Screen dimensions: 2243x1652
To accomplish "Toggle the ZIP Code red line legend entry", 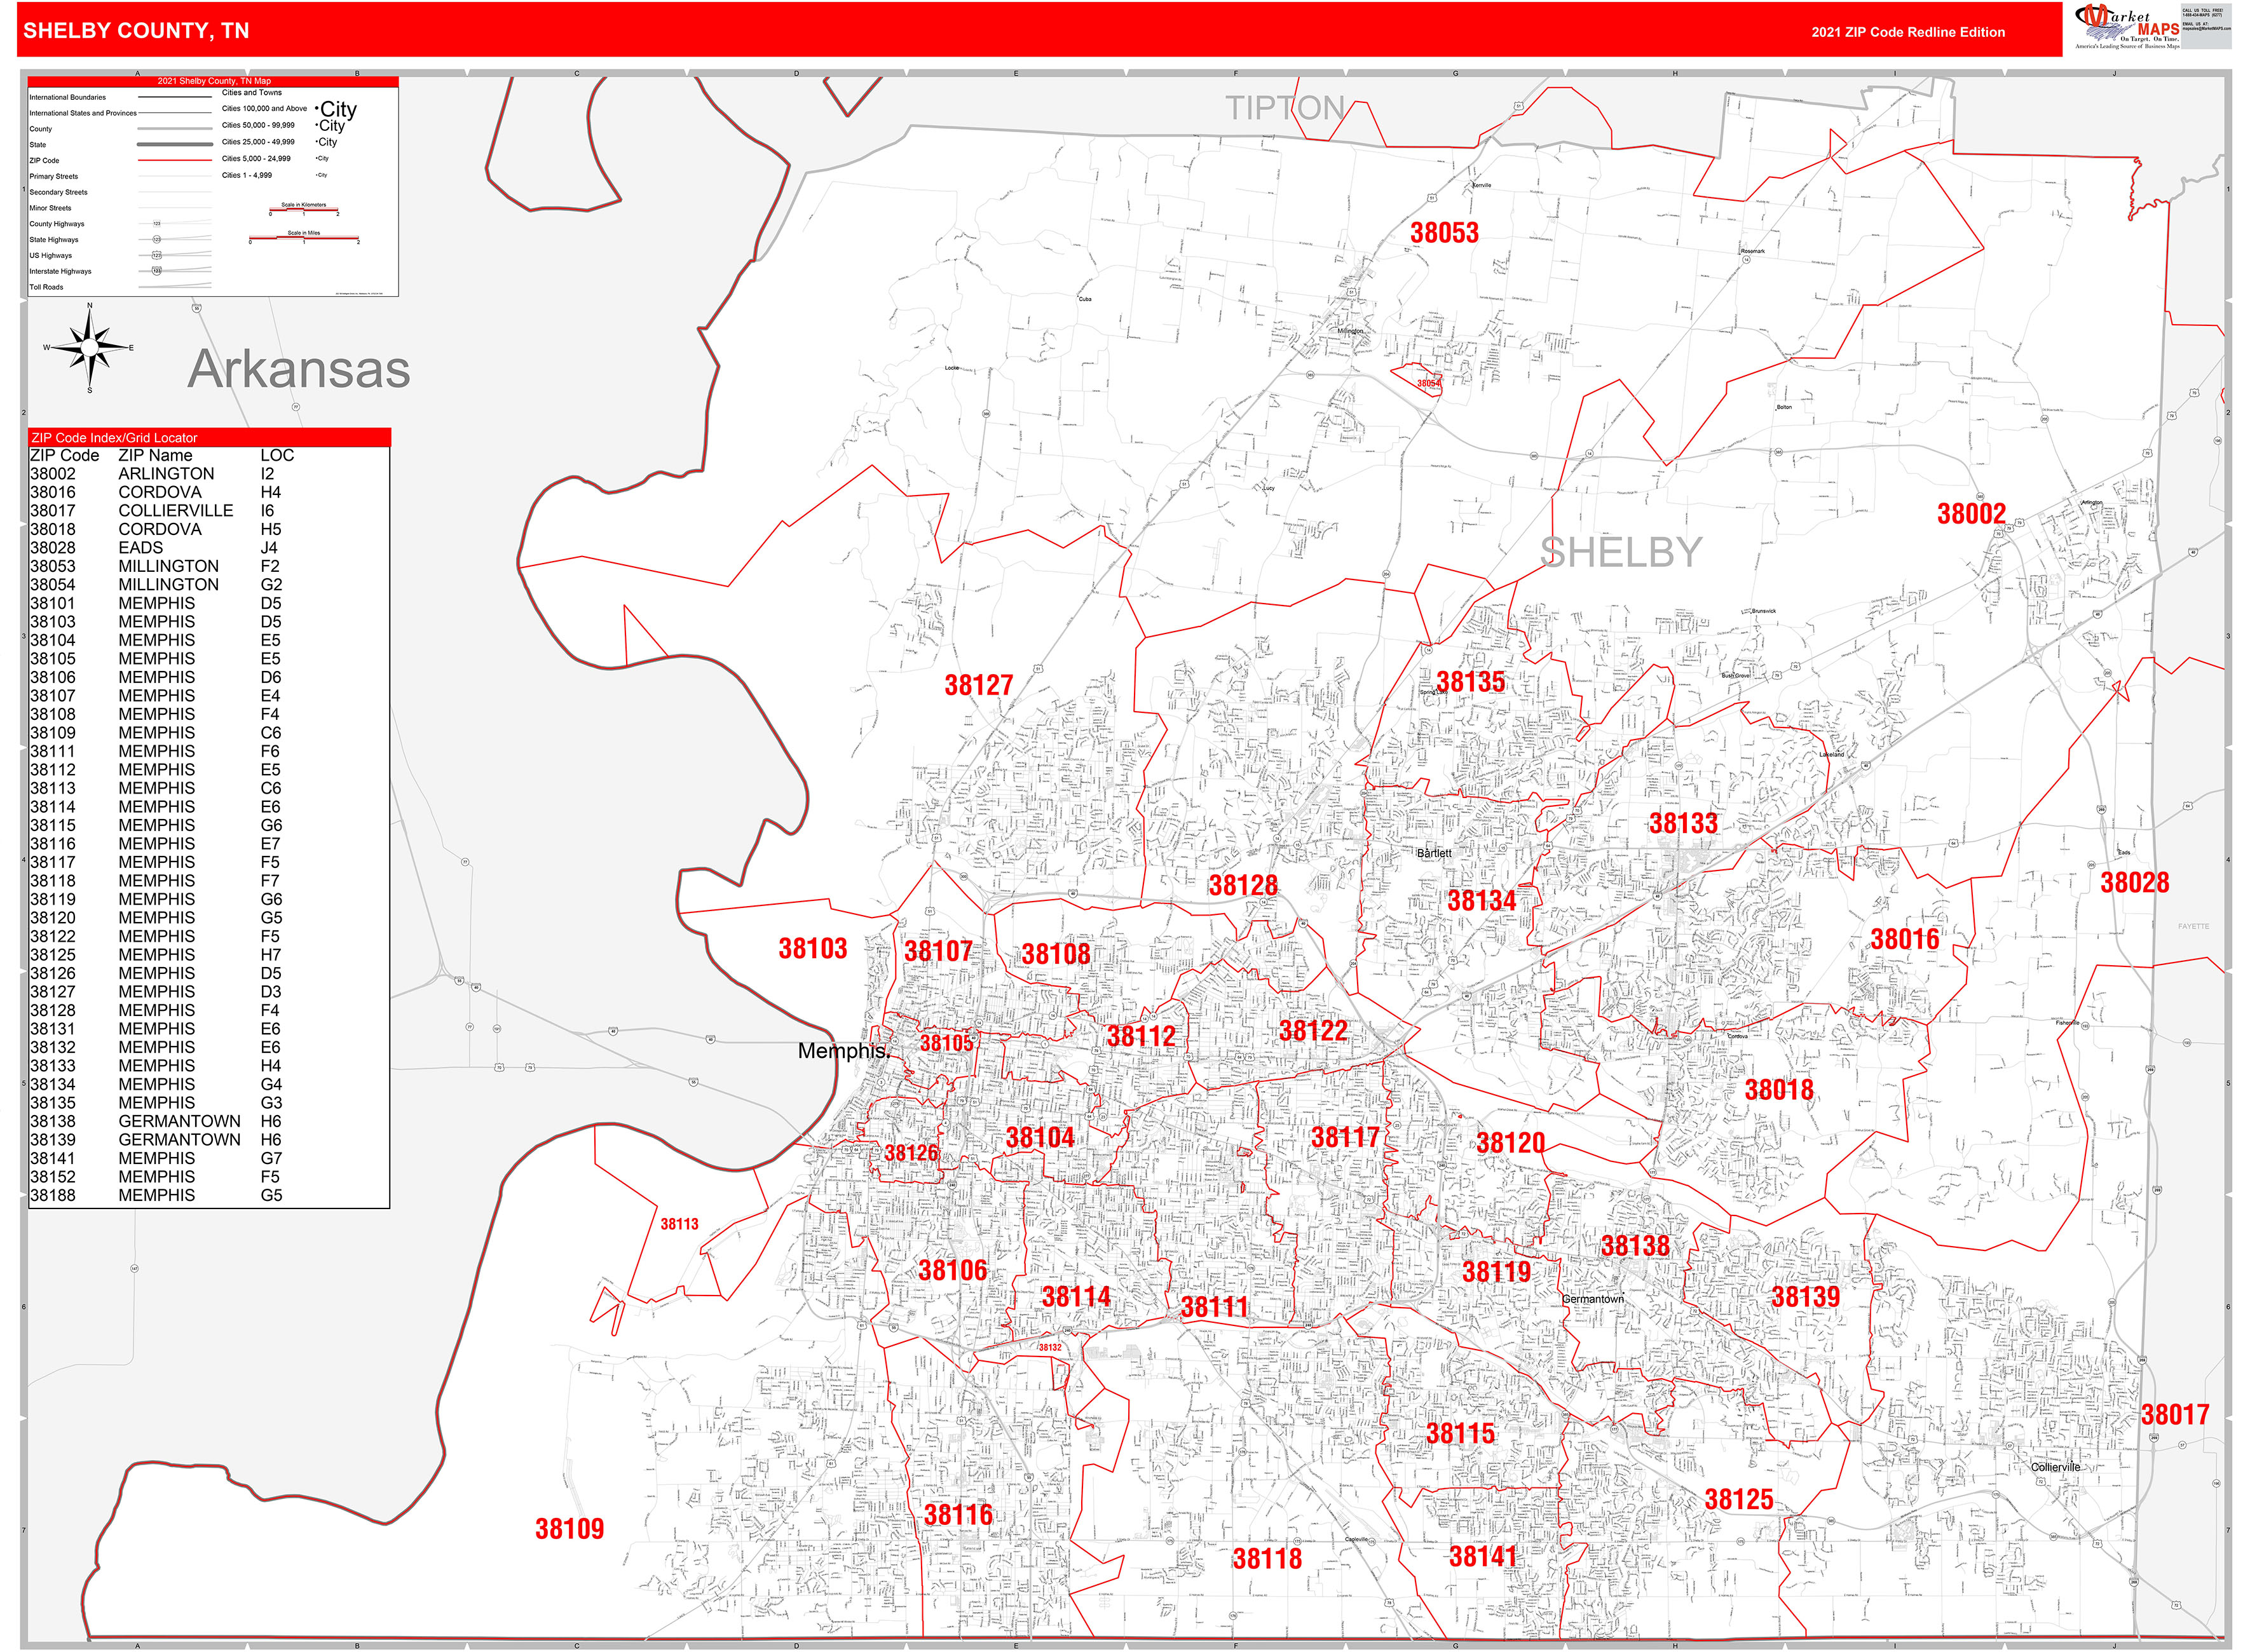I will (x=176, y=160).
